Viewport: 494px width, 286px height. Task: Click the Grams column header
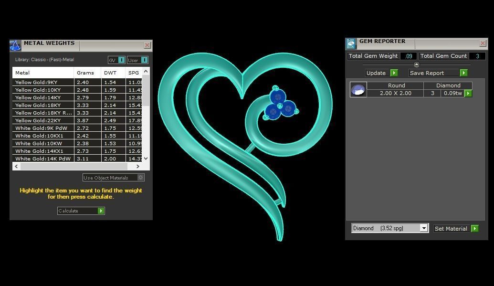click(x=87, y=73)
